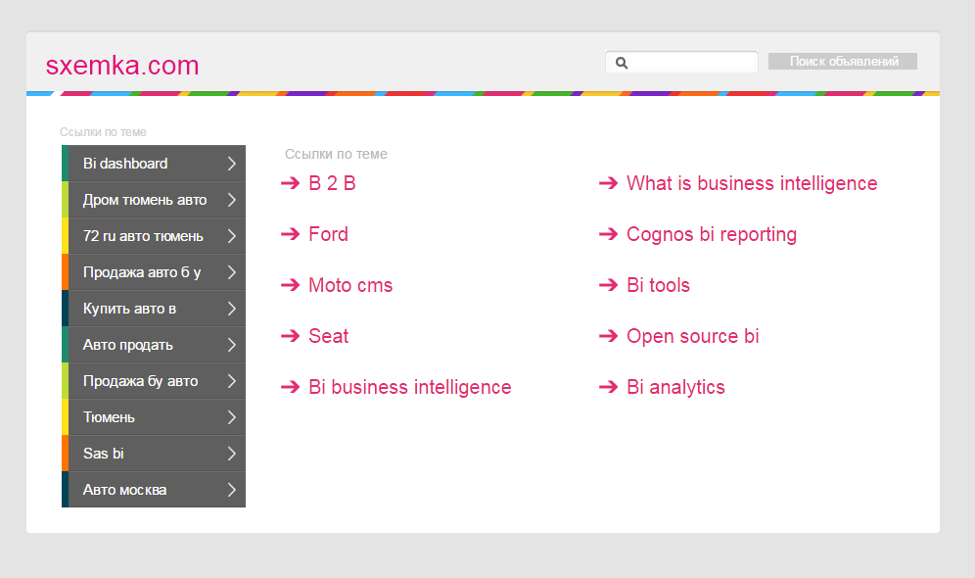Expand the Sas bi sidebar chevron
This screenshot has height=578, width=975.
coord(232,454)
